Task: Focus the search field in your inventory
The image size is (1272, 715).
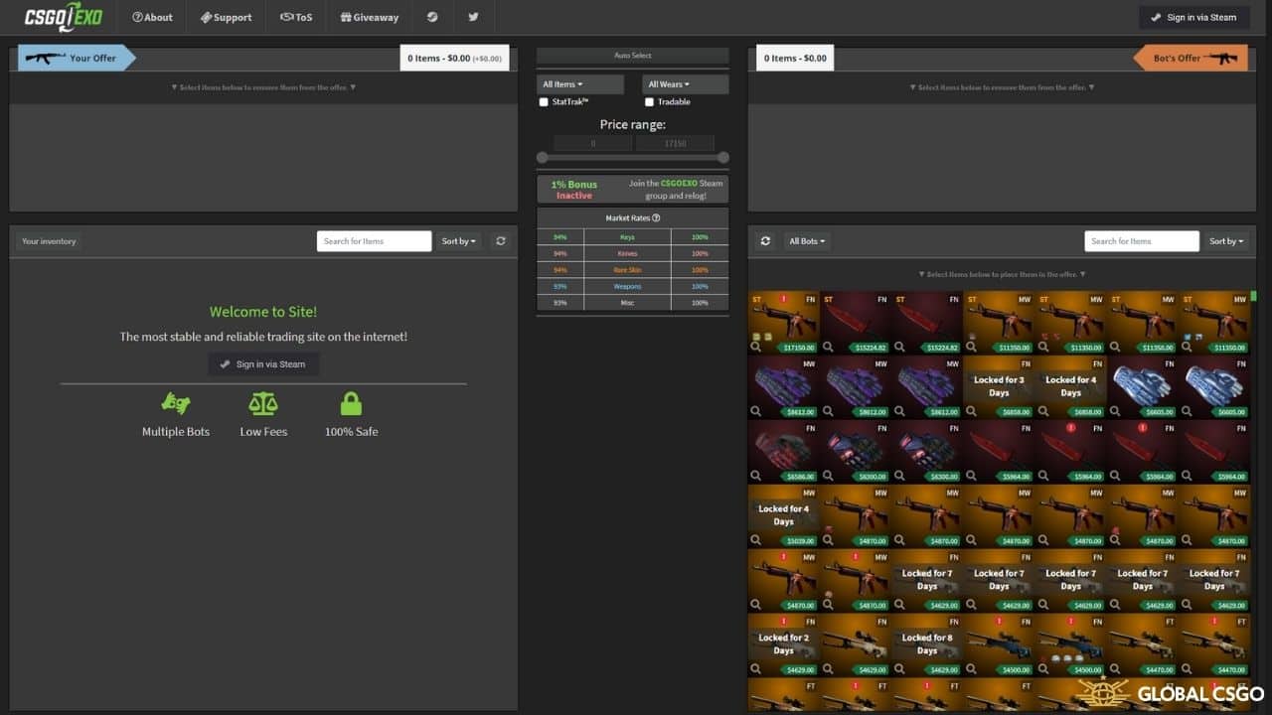Action: click(x=374, y=241)
